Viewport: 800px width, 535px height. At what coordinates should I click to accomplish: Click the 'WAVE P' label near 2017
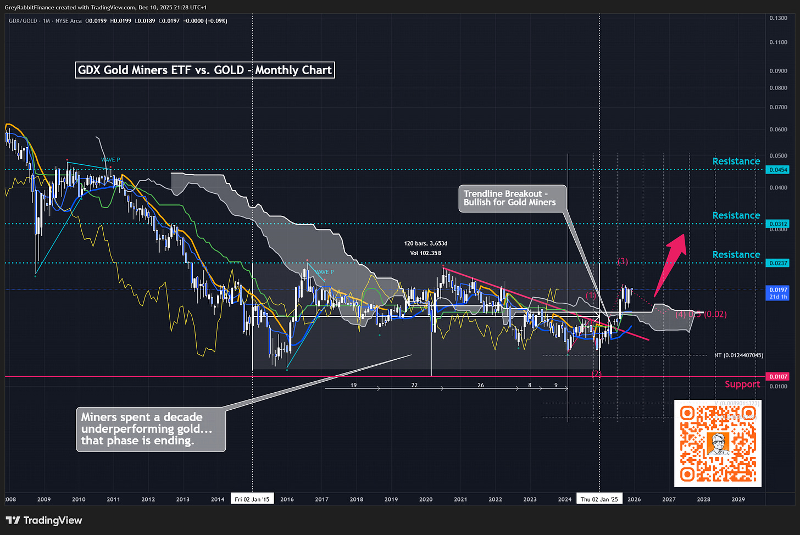(324, 272)
